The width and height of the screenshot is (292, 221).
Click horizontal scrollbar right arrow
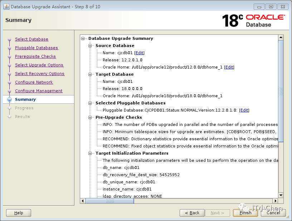tap(276, 201)
